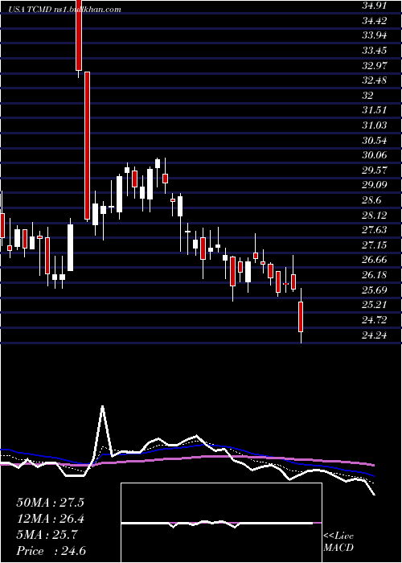Click the 29.09 price axis label

pos(374,185)
